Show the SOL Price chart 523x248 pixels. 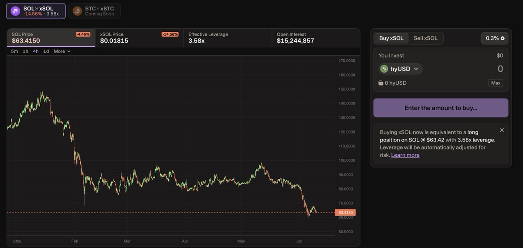pos(51,38)
